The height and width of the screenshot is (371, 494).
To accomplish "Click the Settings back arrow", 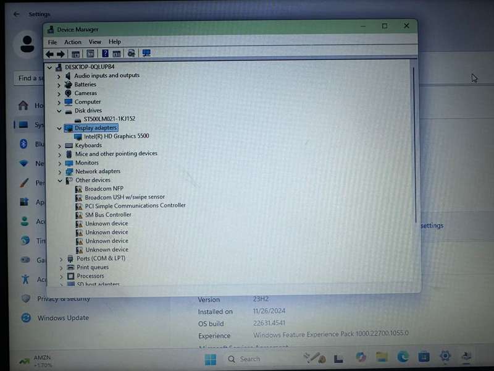I will coord(17,14).
